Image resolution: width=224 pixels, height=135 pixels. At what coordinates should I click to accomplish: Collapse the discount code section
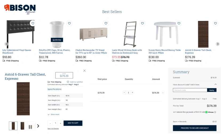215,85
